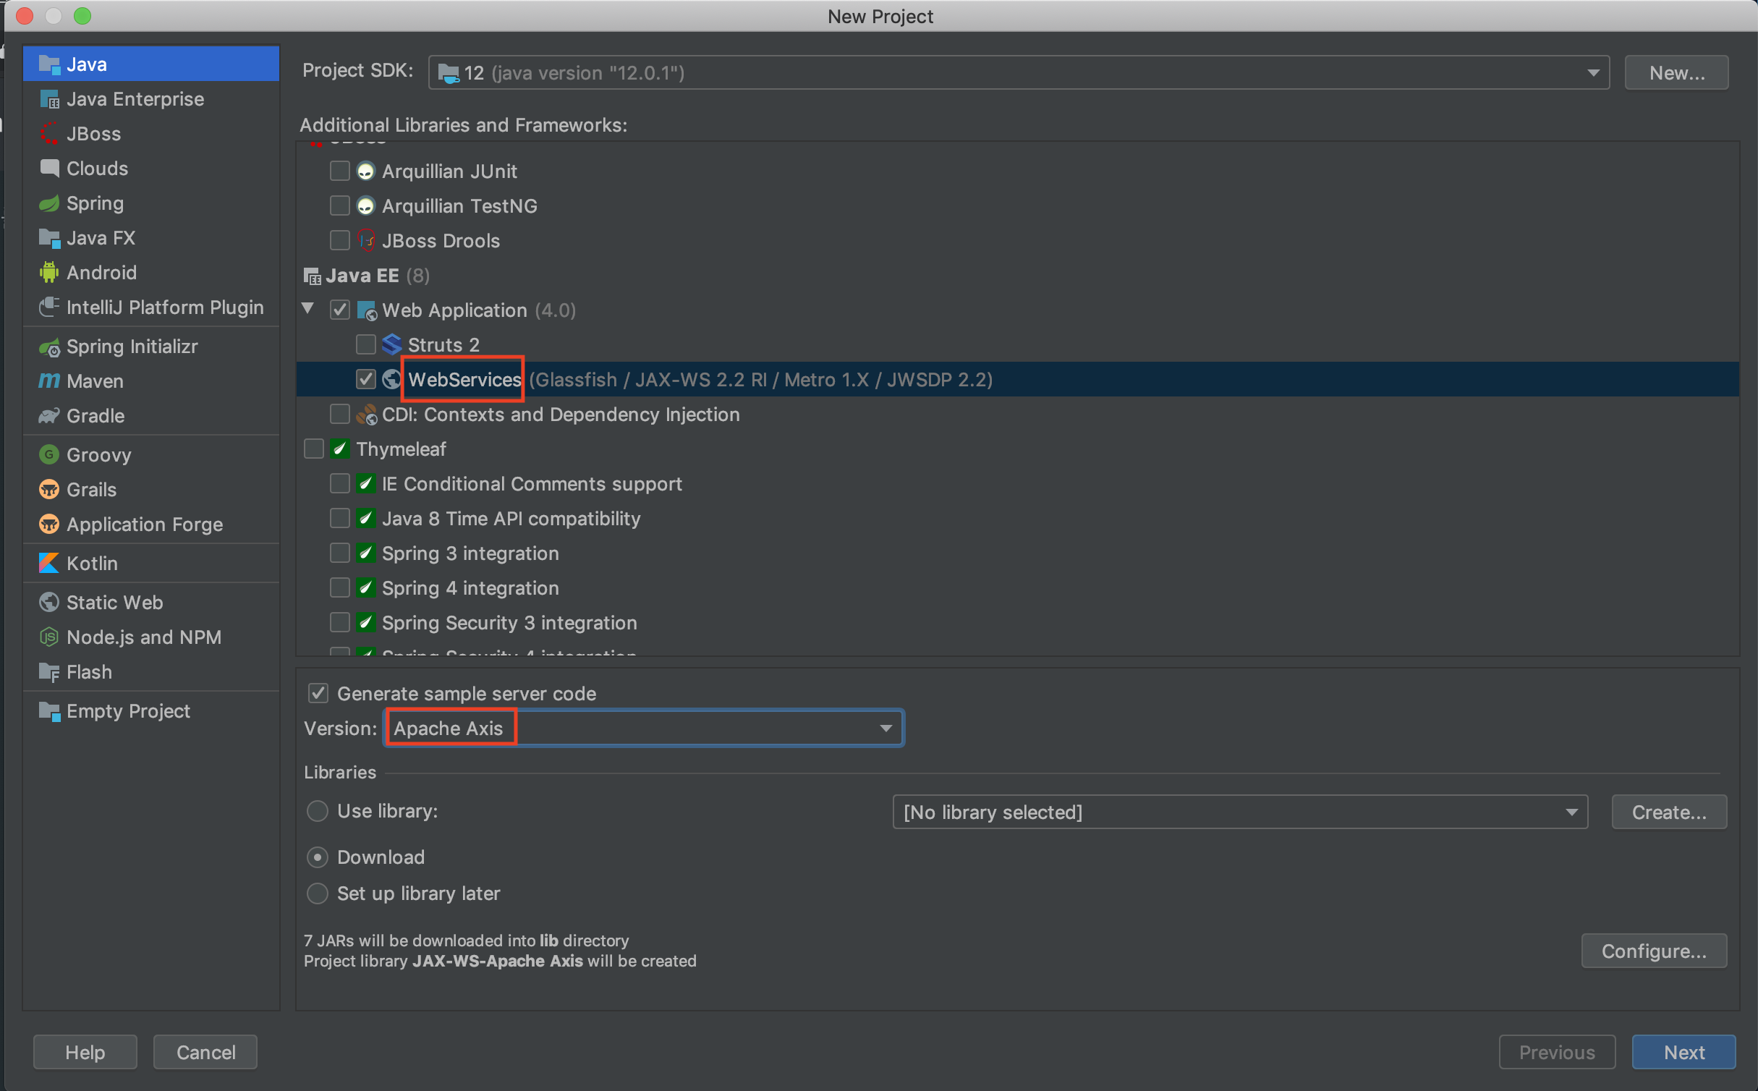The width and height of the screenshot is (1758, 1091).
Task: Check the CDI Contexts checkbox
Action: click(340, 415)
